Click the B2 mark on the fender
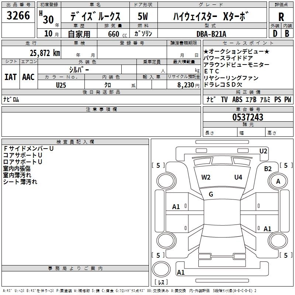 (268, 169)
